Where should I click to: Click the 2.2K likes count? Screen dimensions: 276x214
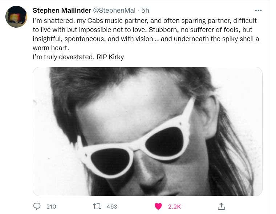point(174,206)
